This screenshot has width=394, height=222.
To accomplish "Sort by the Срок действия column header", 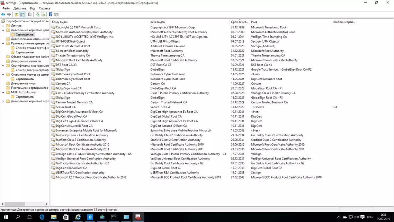I will [240, 22].
